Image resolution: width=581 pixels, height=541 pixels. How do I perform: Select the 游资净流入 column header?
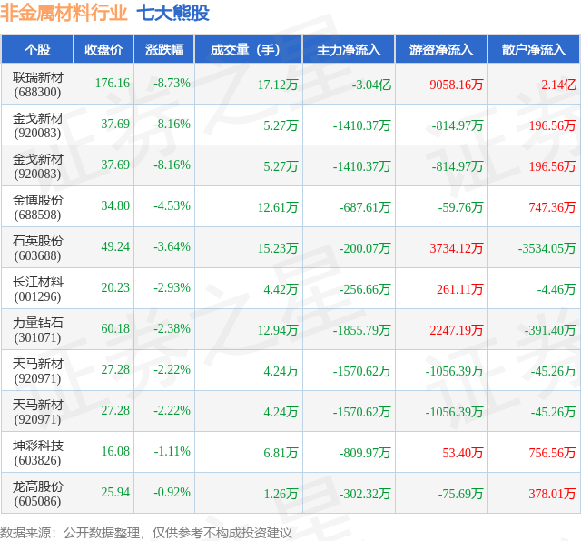pyautogui.click(x=441, y=49)
